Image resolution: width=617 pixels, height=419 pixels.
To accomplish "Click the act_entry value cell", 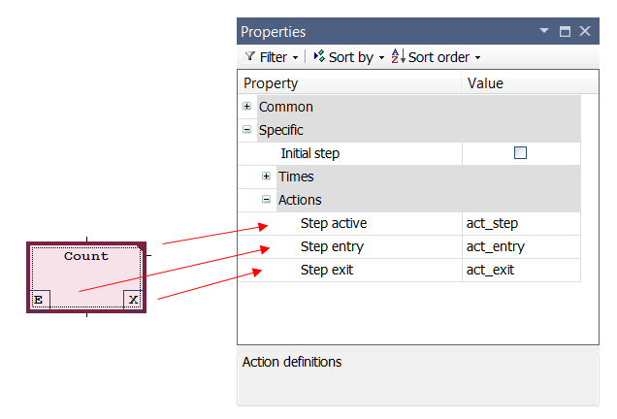I will (521, 246).
